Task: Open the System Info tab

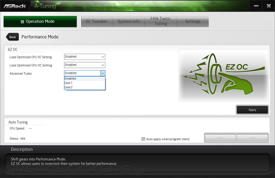Action: (129, 21)
